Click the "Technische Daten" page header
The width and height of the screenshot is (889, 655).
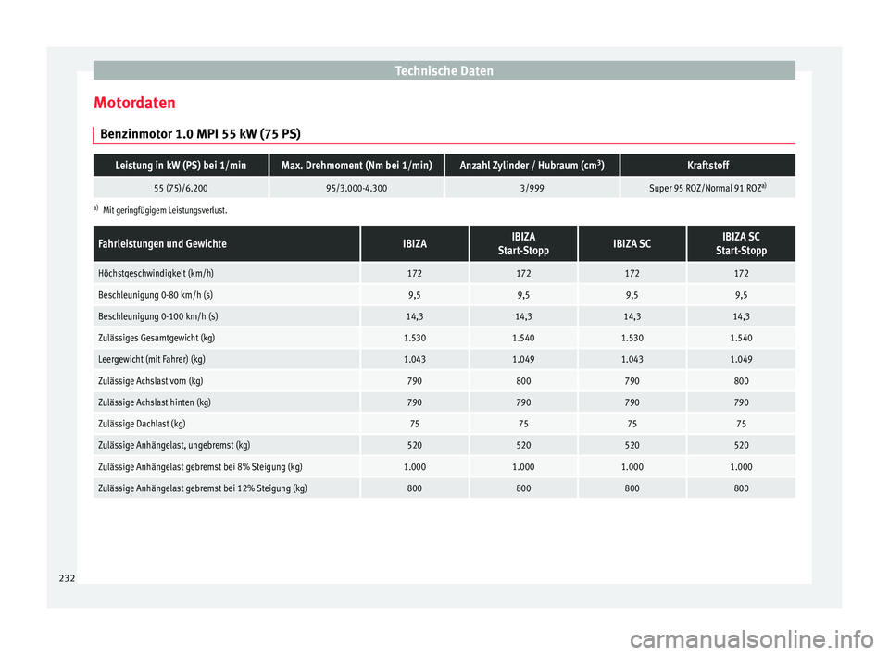(x=444, y=71)
